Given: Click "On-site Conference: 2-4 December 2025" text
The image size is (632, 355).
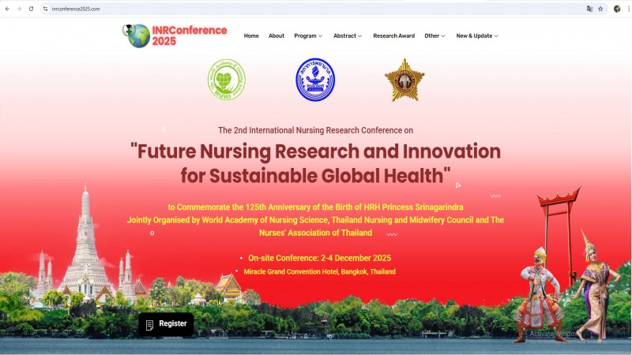Looking at the screenshot, I should pos(320,258).
